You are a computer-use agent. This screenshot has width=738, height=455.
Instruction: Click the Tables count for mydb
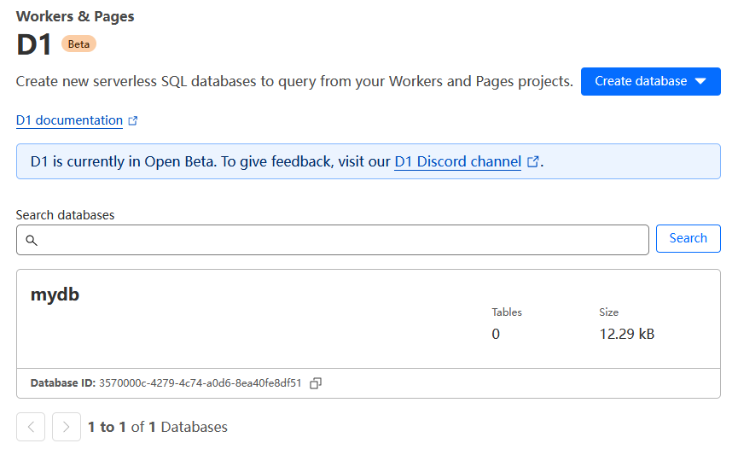pyautogui.click(x=496, y=334)
